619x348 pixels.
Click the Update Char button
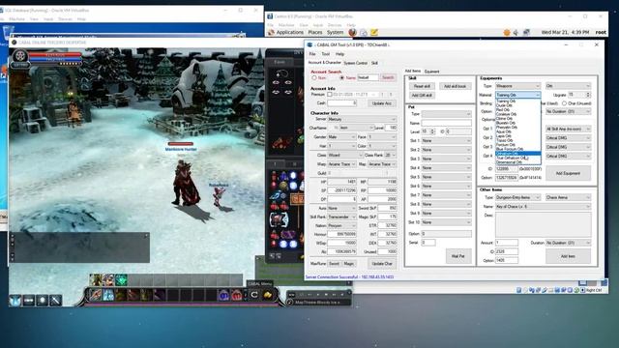coord(382,264)
